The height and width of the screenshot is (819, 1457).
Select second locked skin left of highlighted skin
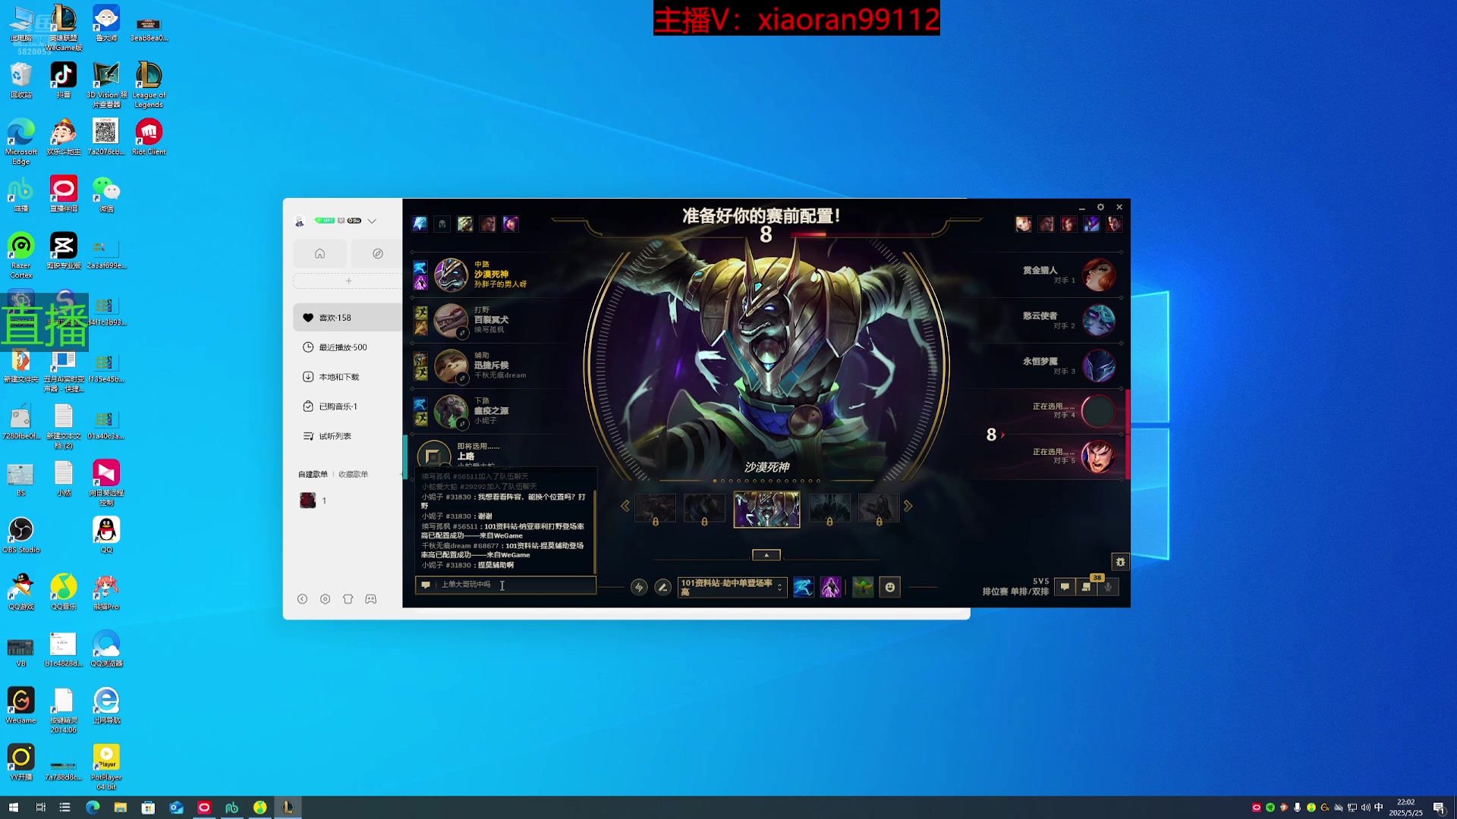(x=704, y=508)
